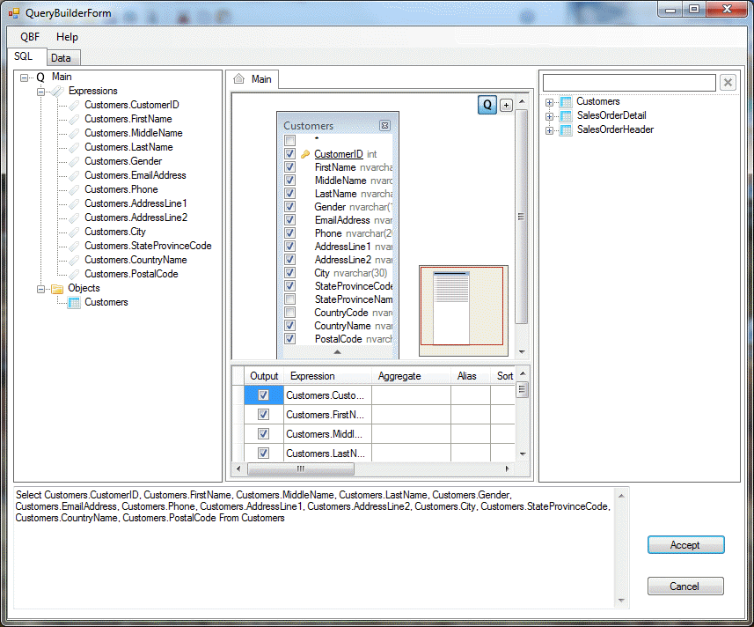Viewport: 754px width, 627px height.
Task: Uncheck the CustomerID field checkbox
Action: tap(289, 154)
